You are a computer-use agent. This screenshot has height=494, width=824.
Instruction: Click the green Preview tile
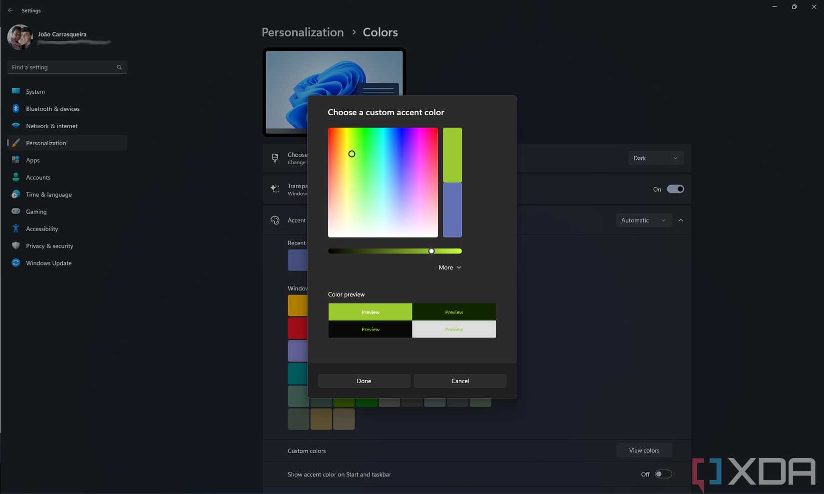pos(370,312)
